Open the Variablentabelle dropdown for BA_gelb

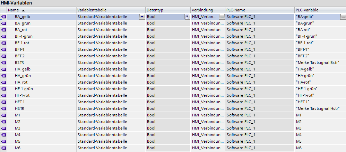pos(142,17)
